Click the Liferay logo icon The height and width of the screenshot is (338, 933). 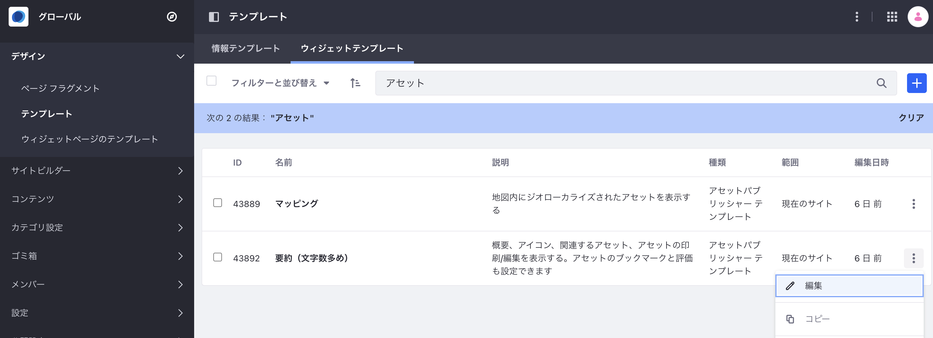(x=19, y=17)
